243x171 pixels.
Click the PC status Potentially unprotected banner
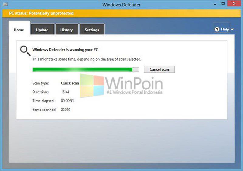122,13
